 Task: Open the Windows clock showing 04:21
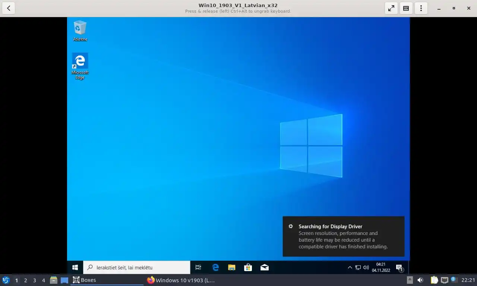[381, 267]
